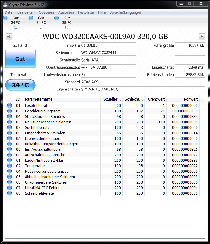This screenshot has width=210, height=244.
Task: Select drive E: tab showing 34 °C
Action: (x=41, y=23)
